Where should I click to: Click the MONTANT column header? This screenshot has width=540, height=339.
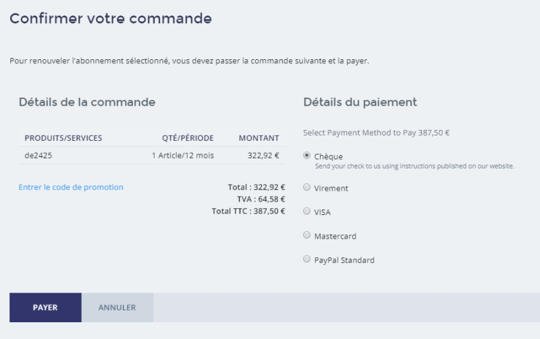coord(259,138)
